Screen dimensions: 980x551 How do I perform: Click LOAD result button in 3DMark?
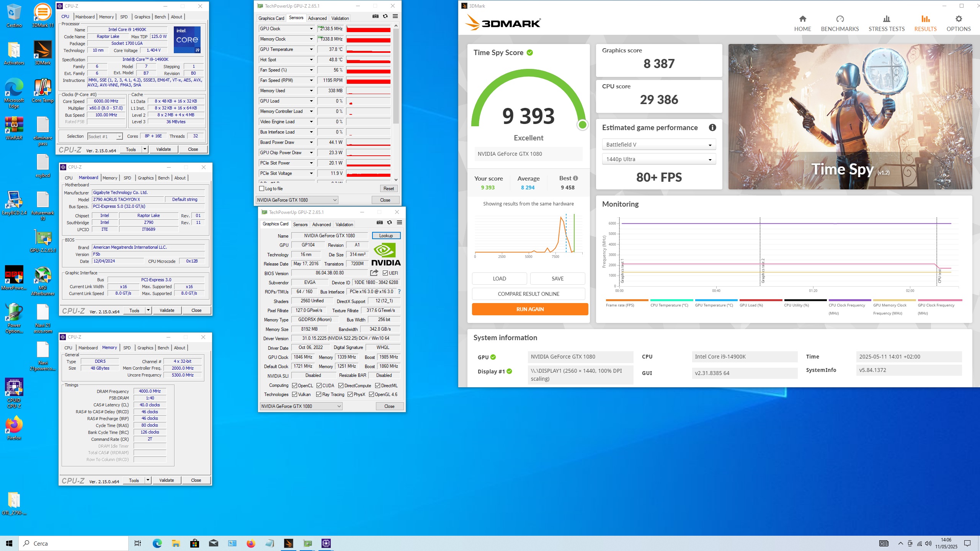point(499,279)
